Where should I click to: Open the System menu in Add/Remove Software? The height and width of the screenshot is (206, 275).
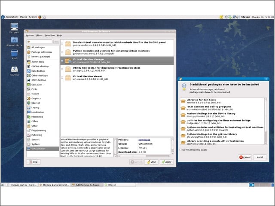(30, 35)
